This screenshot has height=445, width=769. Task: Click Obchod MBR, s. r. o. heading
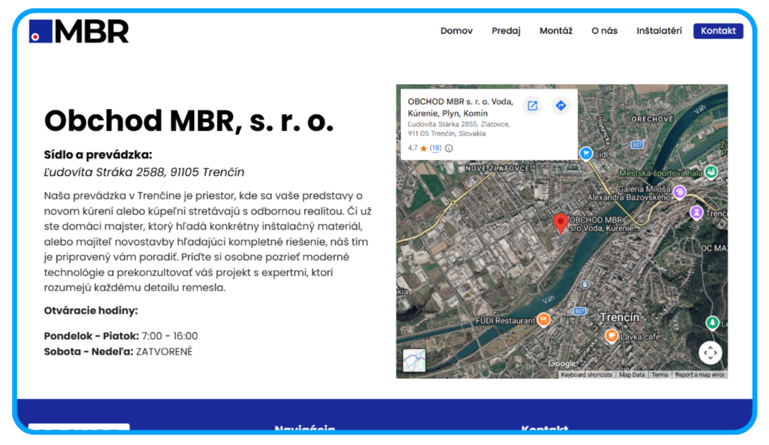point(188,121)
